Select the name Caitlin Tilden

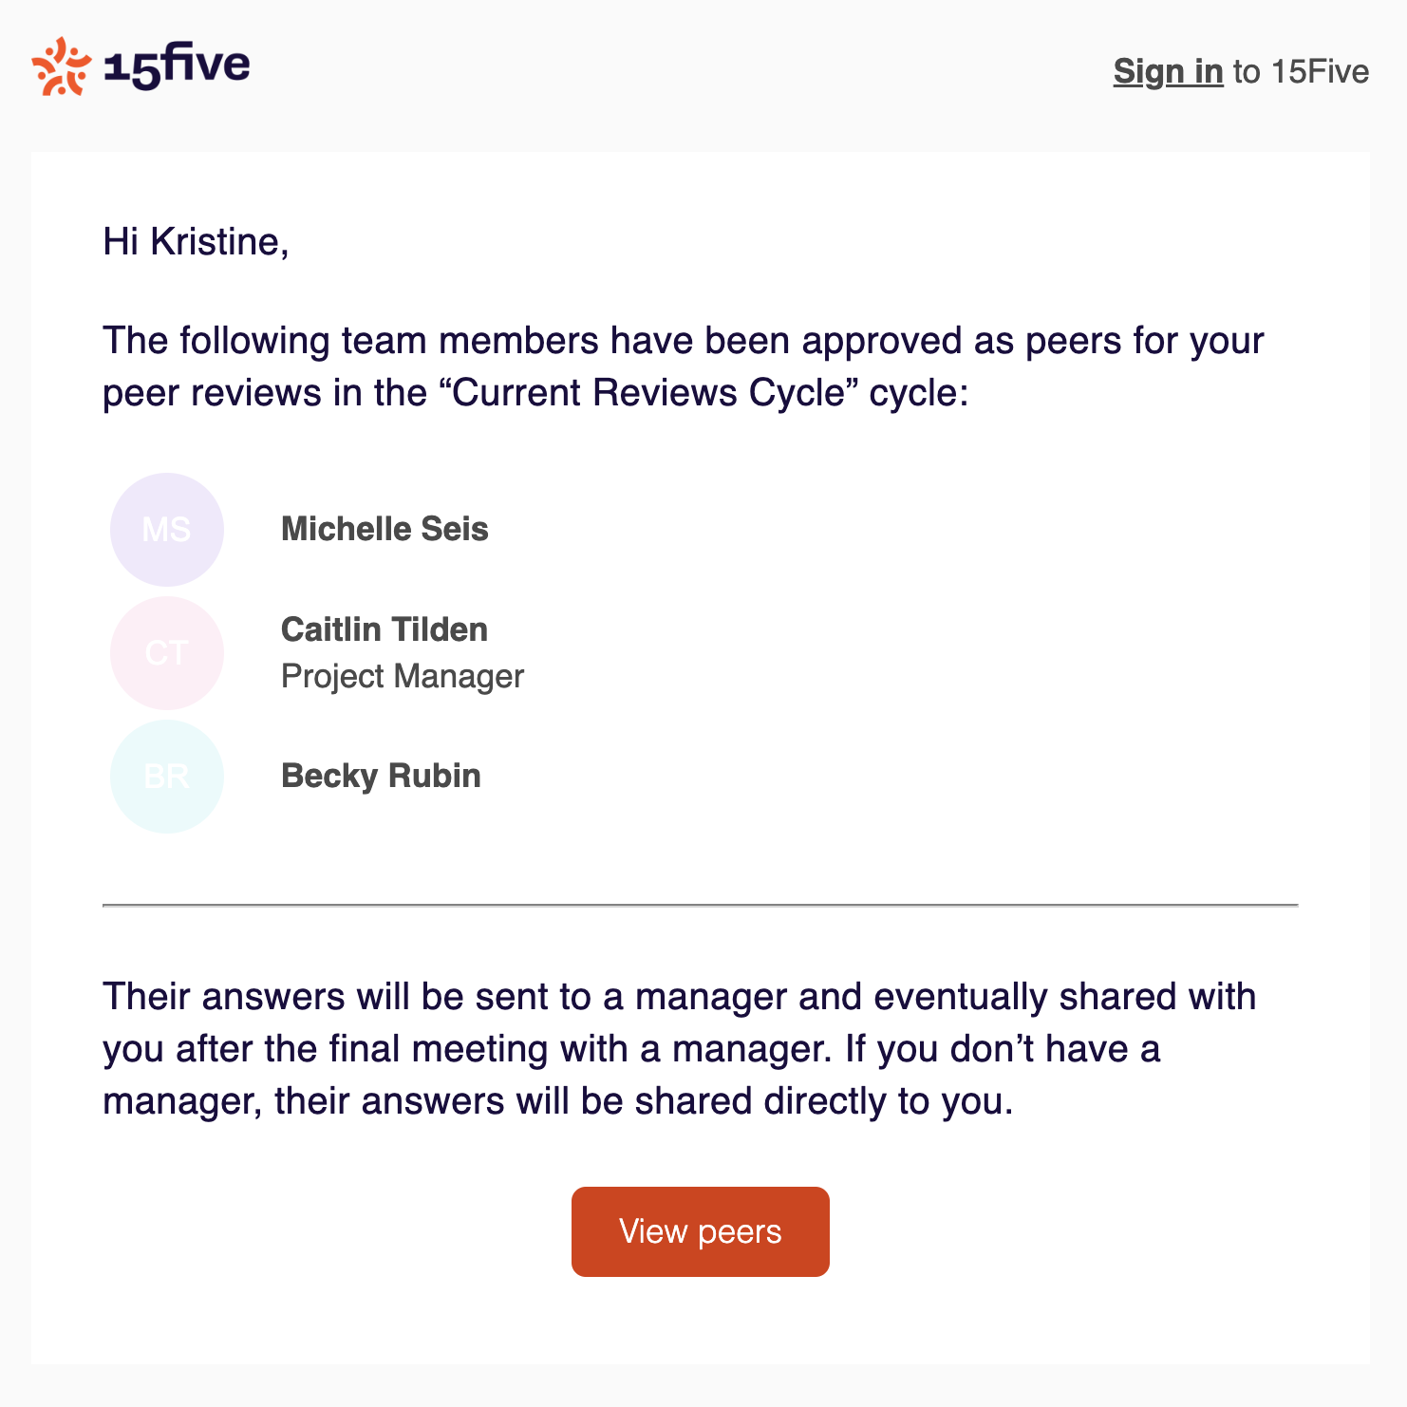pyautogui.click(x=385, y=629)
